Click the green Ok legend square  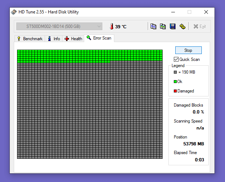[175, 82]
